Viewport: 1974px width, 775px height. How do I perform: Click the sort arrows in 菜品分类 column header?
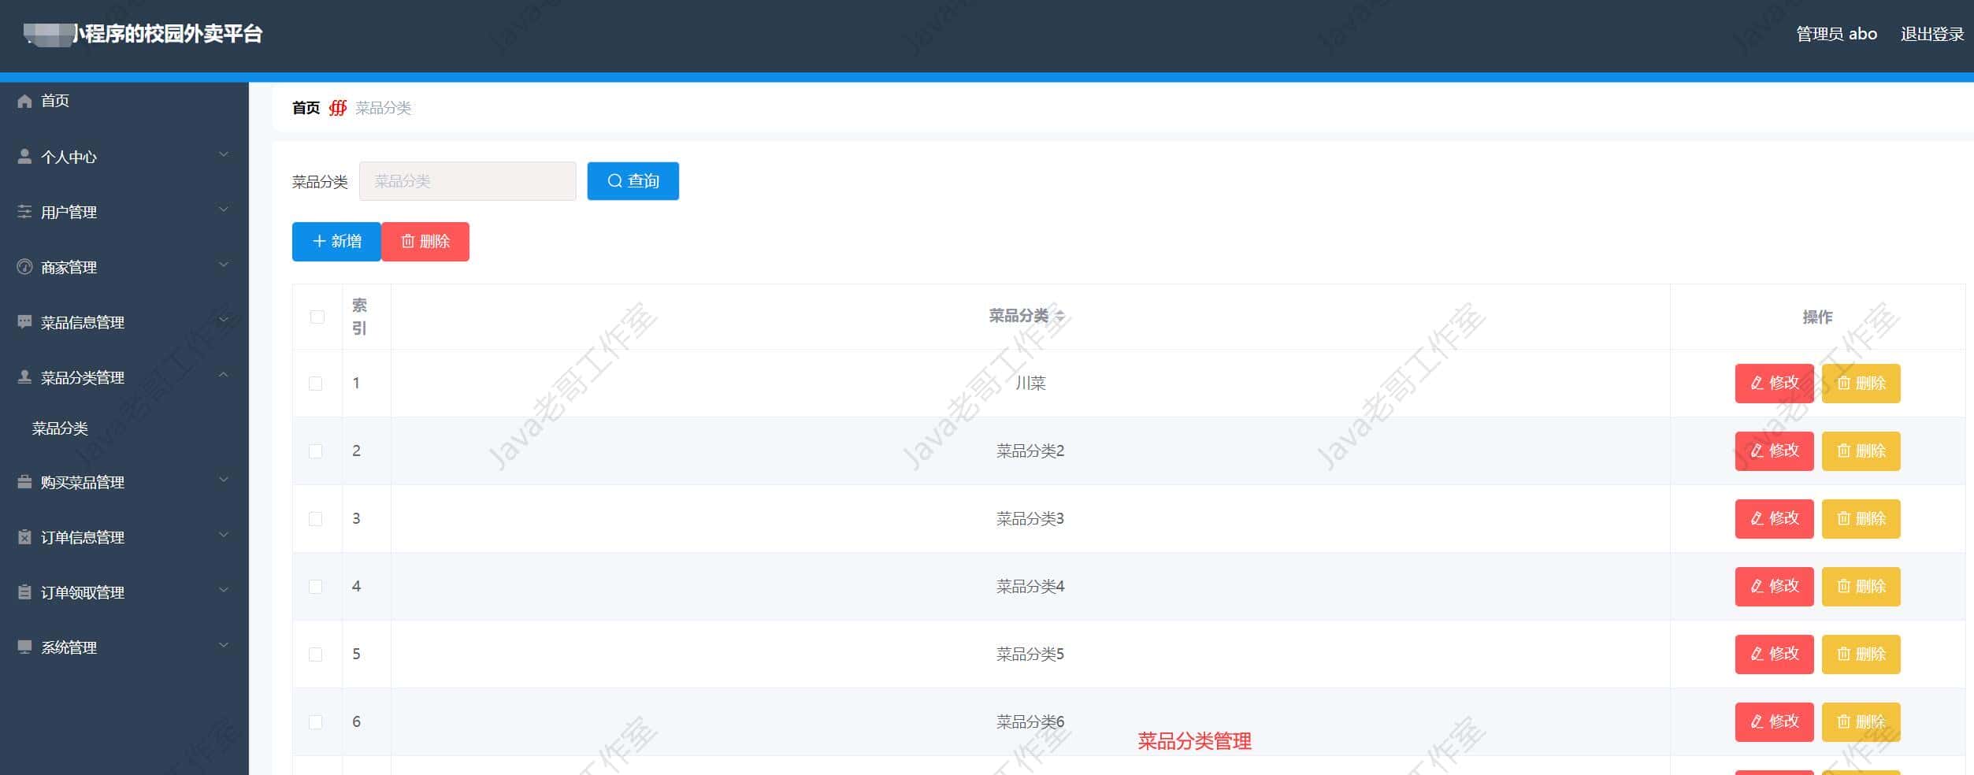[x=1059, y=315]
